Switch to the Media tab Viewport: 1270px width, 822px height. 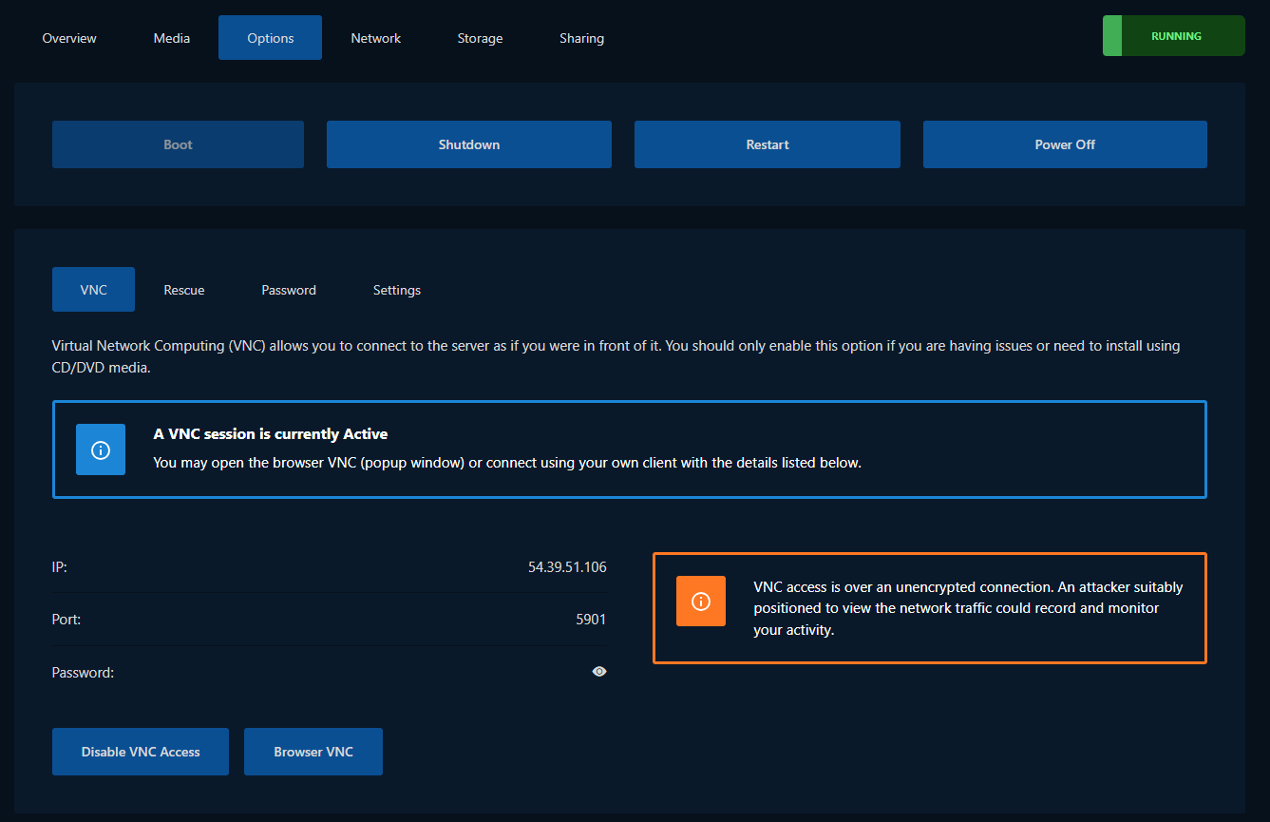click(172, 38)
